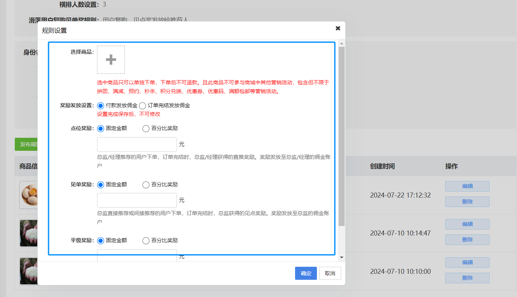The height and width of the screenshot is (297, 517).
Task: Focus the 见单奖励 amount input field
Action: point(137,200)
